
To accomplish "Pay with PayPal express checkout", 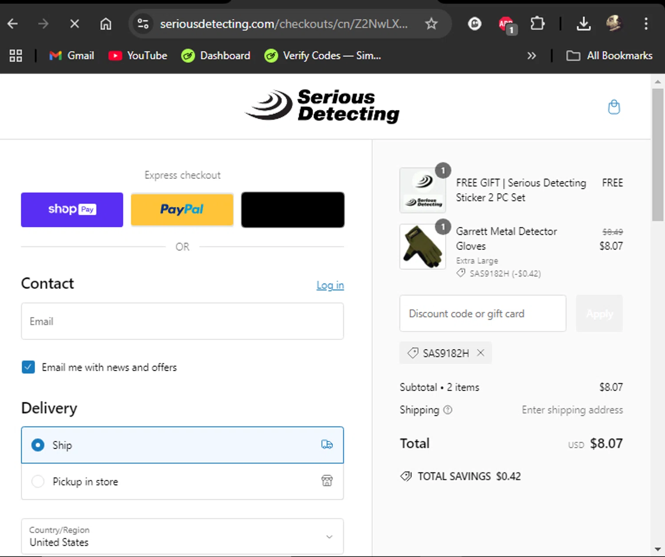I will click(182, 210).
